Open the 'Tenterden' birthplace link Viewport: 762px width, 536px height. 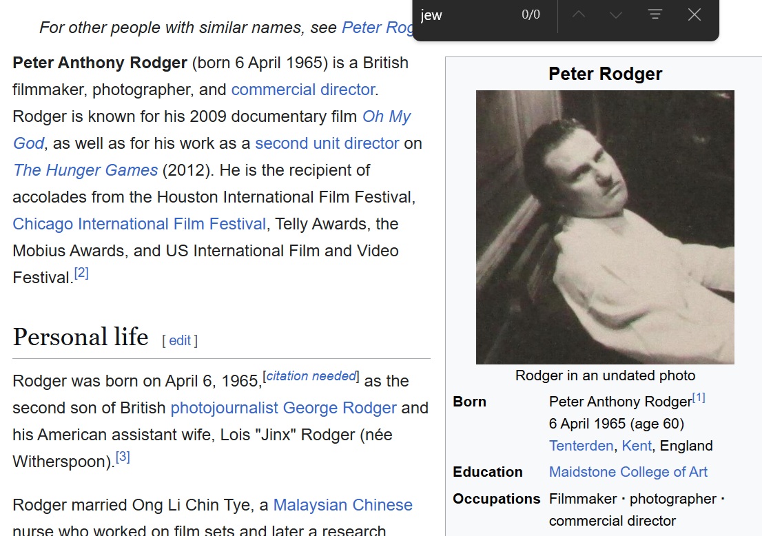pyautogui.click(x=581, y=446)
